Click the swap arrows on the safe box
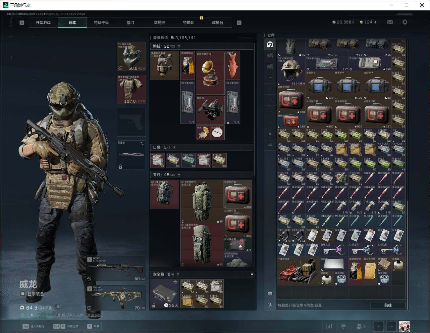 pos(175,282)
